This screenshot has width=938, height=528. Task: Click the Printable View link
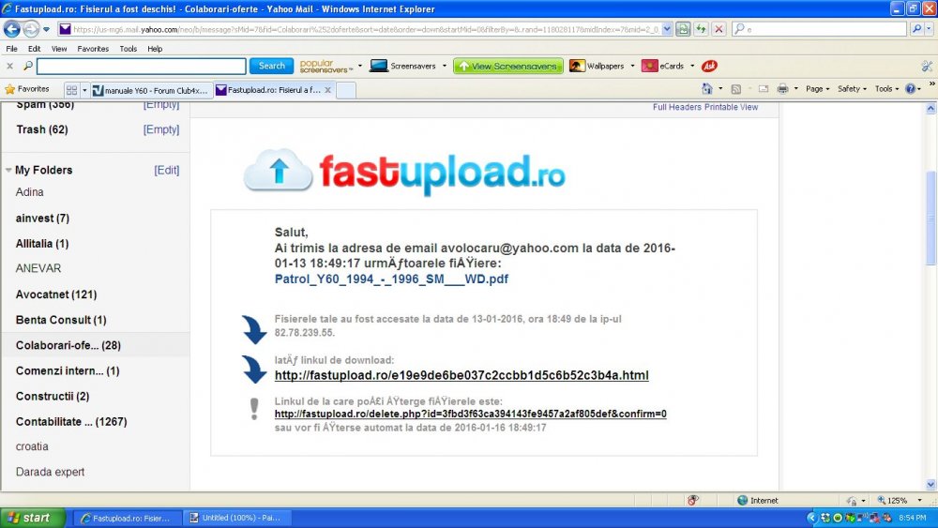point(731,107)
